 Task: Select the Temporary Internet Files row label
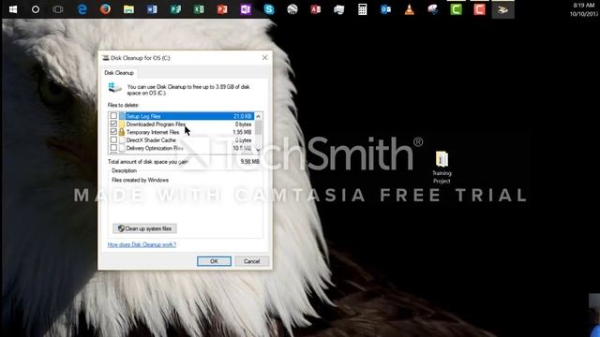(153, 132)
